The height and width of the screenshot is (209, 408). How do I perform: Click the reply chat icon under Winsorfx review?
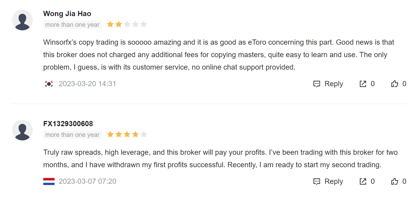(x=317, y=84)
